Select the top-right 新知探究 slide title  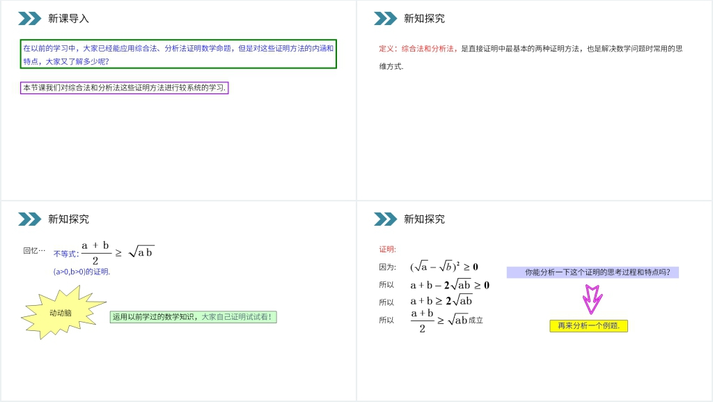click(424, 19)
